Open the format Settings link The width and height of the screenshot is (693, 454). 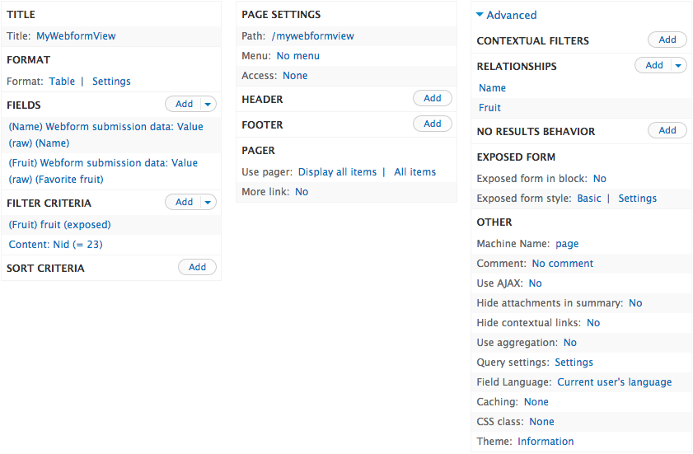[111, 82]
